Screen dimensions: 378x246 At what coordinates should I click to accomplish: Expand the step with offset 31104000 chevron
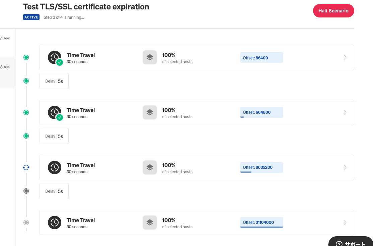click(x=345, y=223)
